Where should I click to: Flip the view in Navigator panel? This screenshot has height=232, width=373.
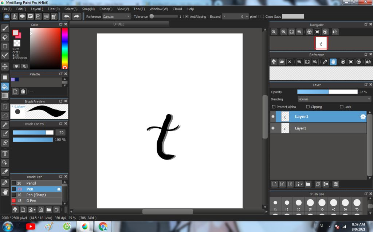pyautogui.click(x=335, y=32)
